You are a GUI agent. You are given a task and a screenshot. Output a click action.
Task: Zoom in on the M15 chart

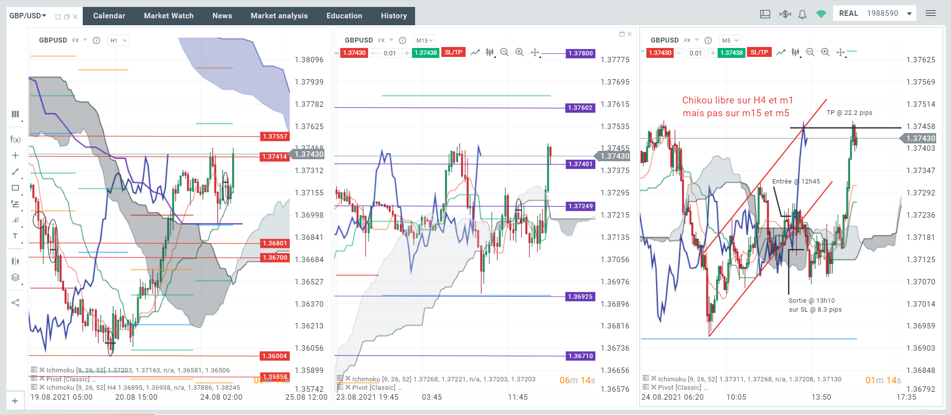click(520, 52)
